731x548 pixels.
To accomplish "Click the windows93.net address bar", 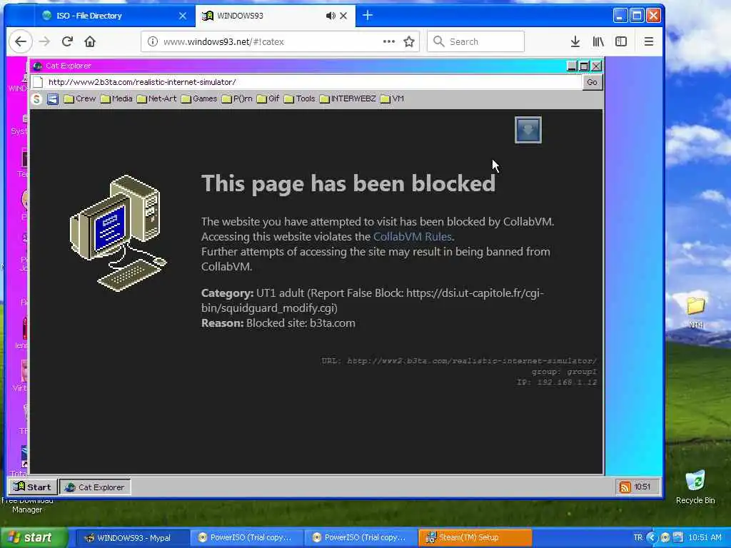I will [280, 42].
